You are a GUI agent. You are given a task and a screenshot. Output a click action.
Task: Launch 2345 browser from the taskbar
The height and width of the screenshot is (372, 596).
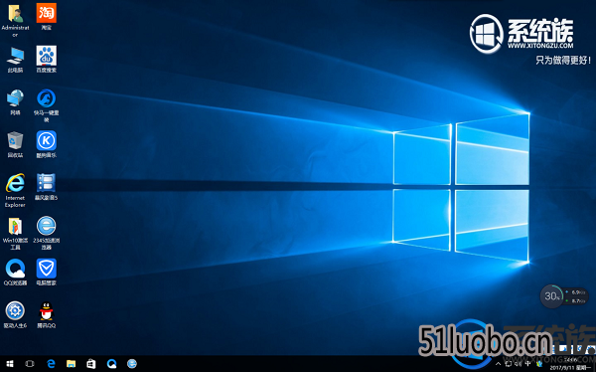tap(132, 364)
